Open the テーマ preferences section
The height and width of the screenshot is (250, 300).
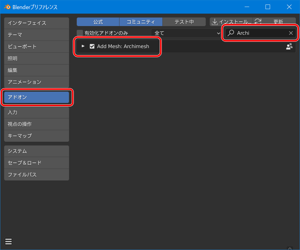pos(37,35)
